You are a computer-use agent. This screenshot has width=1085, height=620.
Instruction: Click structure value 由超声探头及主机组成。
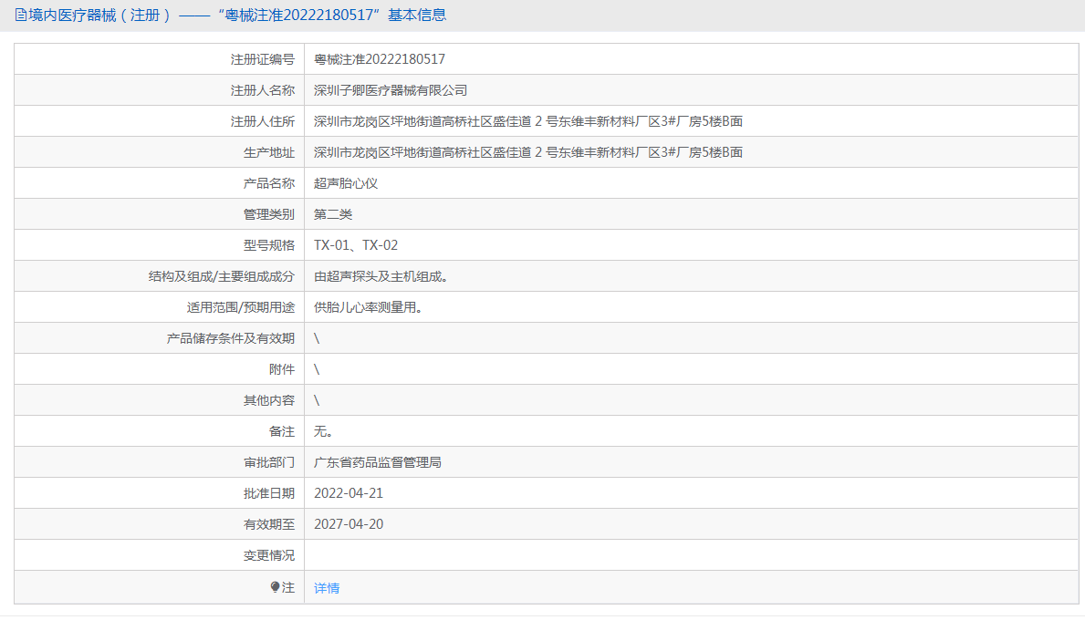point(381,276)
